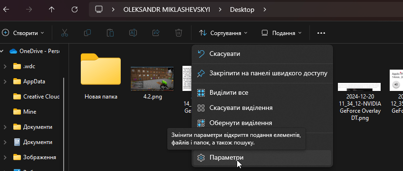
Task: Click Desktop breadcrumb in address bar
Action: click(242, 10)
